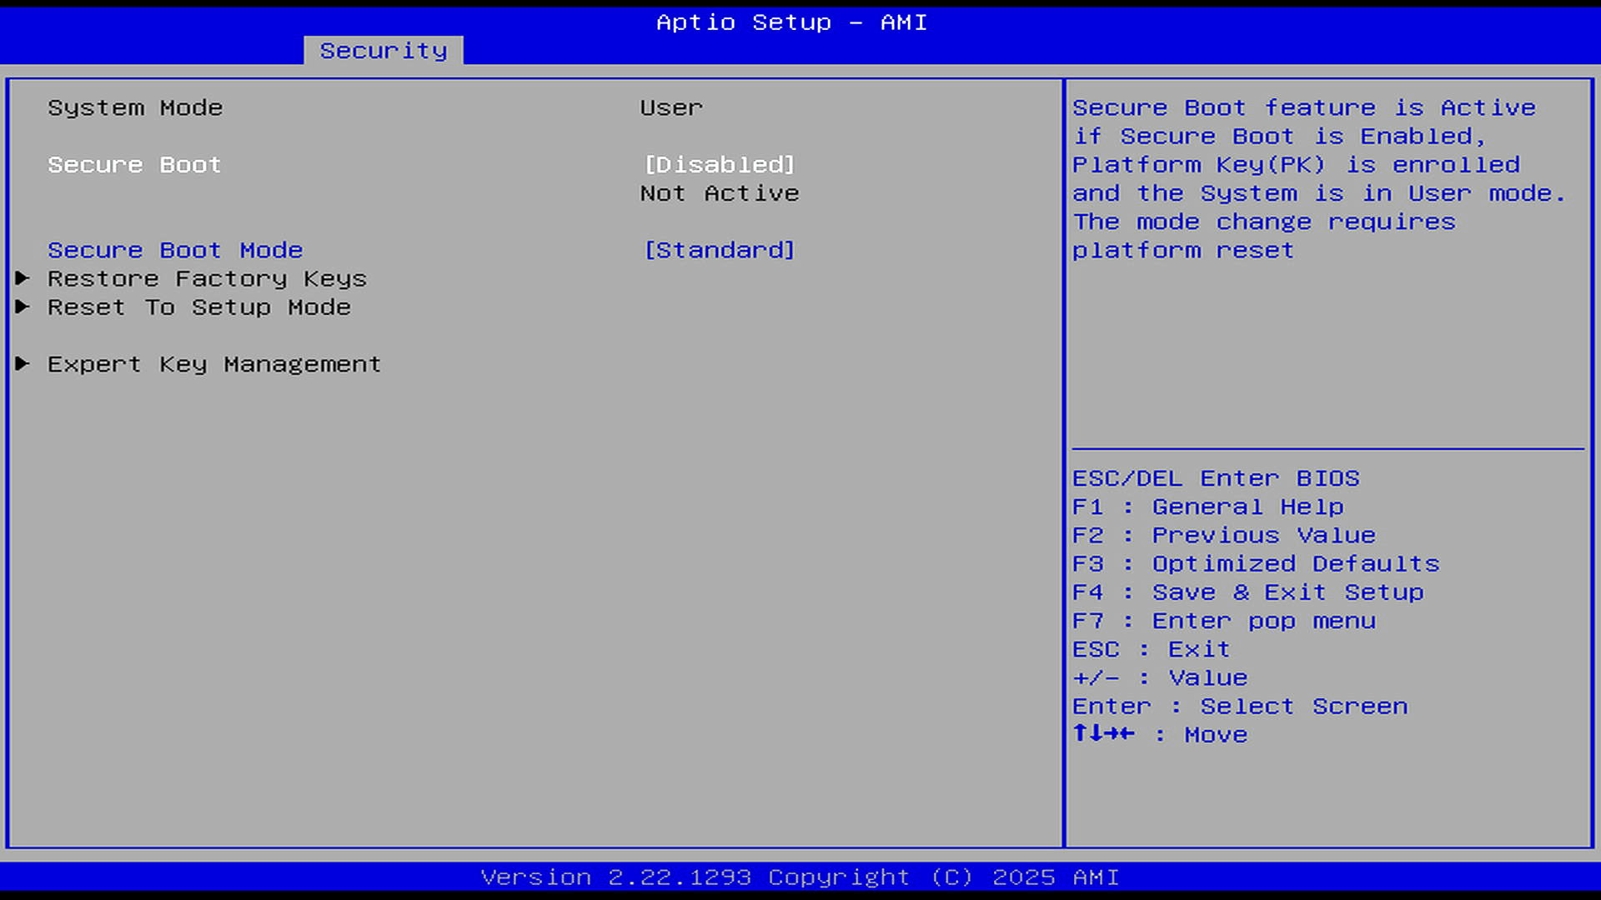The height and width of the screenshot is (900, 1601).
Task: Click the +/- : Value hint
Action: (1160, 677)
